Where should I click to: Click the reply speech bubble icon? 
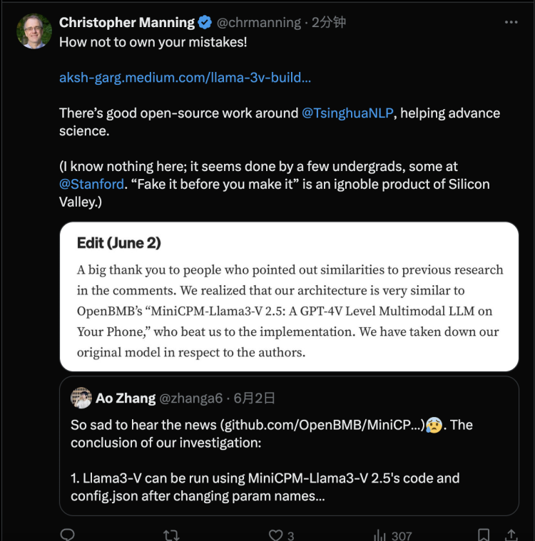tap(67, 534)
